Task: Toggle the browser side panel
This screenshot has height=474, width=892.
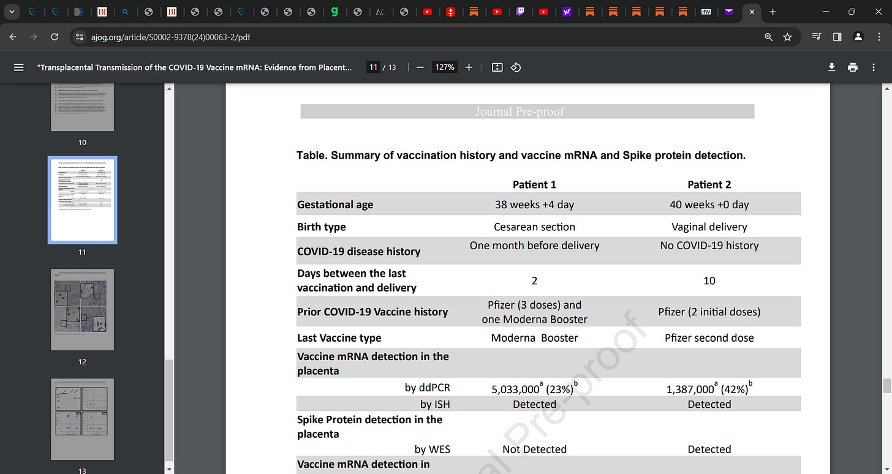Action: pos(837,37)
